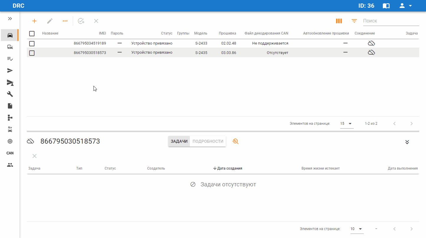Check the row for IMEI 866795030518573
The height and width of the screenshot is (238, 426).
32,53
